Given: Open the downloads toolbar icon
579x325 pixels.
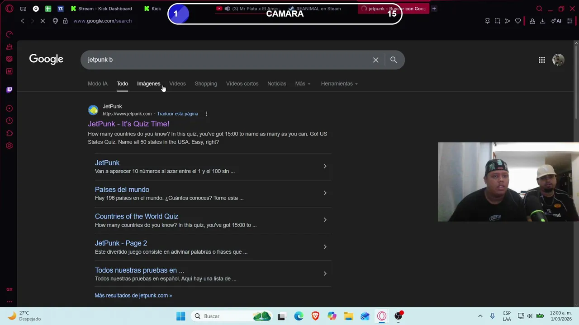Looking at the screenshot, I should 542,21.
